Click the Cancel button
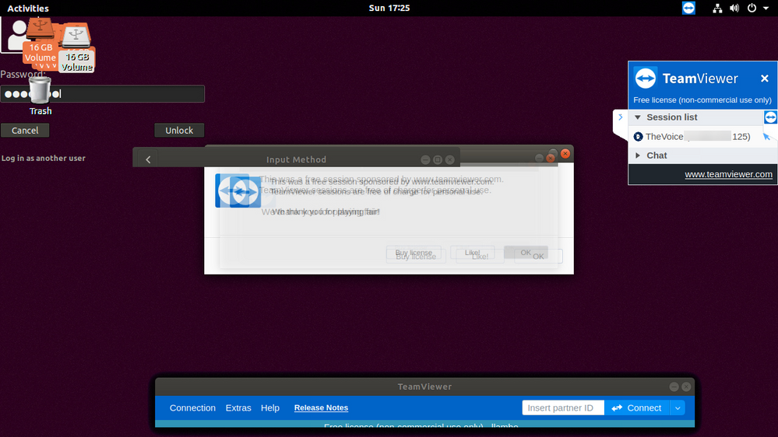This screenshot has height=437, width=778. pos(25,131)
